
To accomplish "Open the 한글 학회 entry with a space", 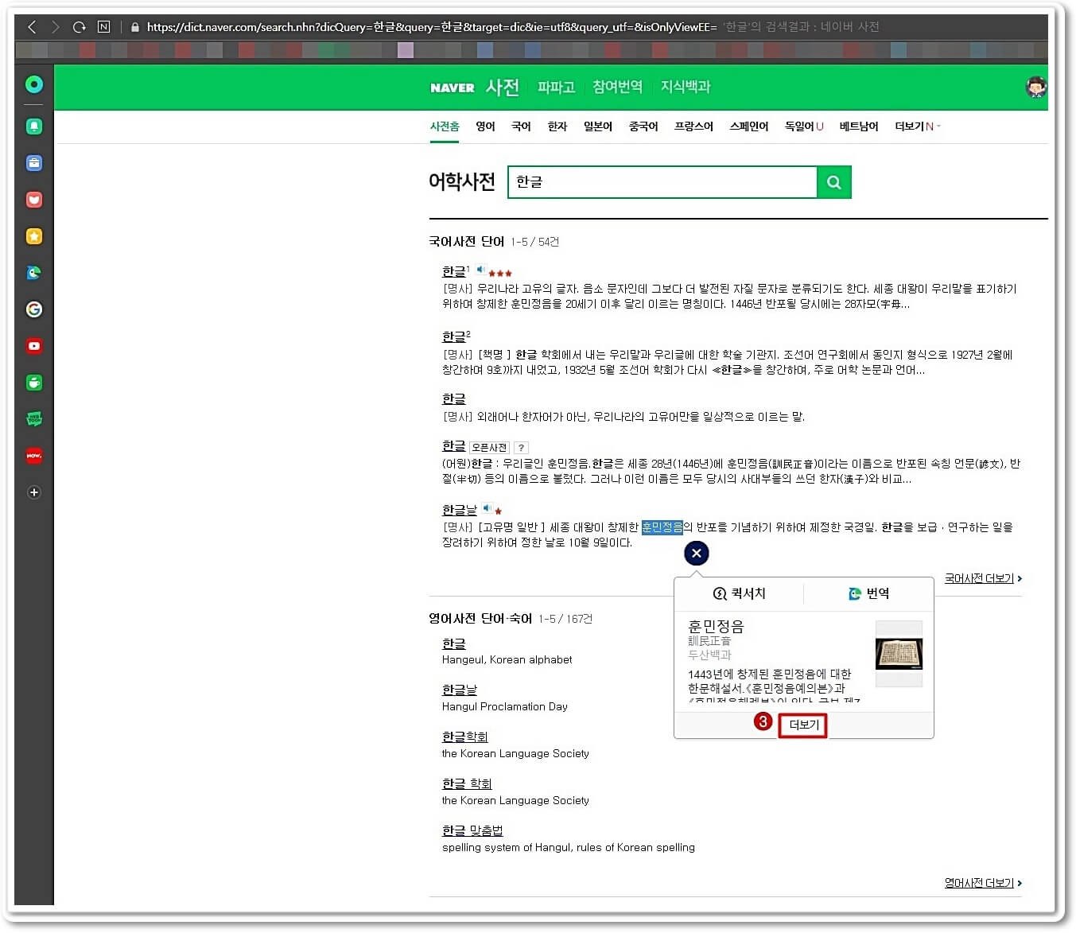I will pyautogui.click(x=467, y=783).
